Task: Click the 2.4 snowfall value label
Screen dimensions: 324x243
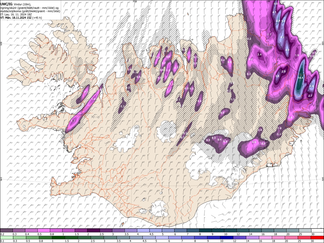Action: (259, 54)
